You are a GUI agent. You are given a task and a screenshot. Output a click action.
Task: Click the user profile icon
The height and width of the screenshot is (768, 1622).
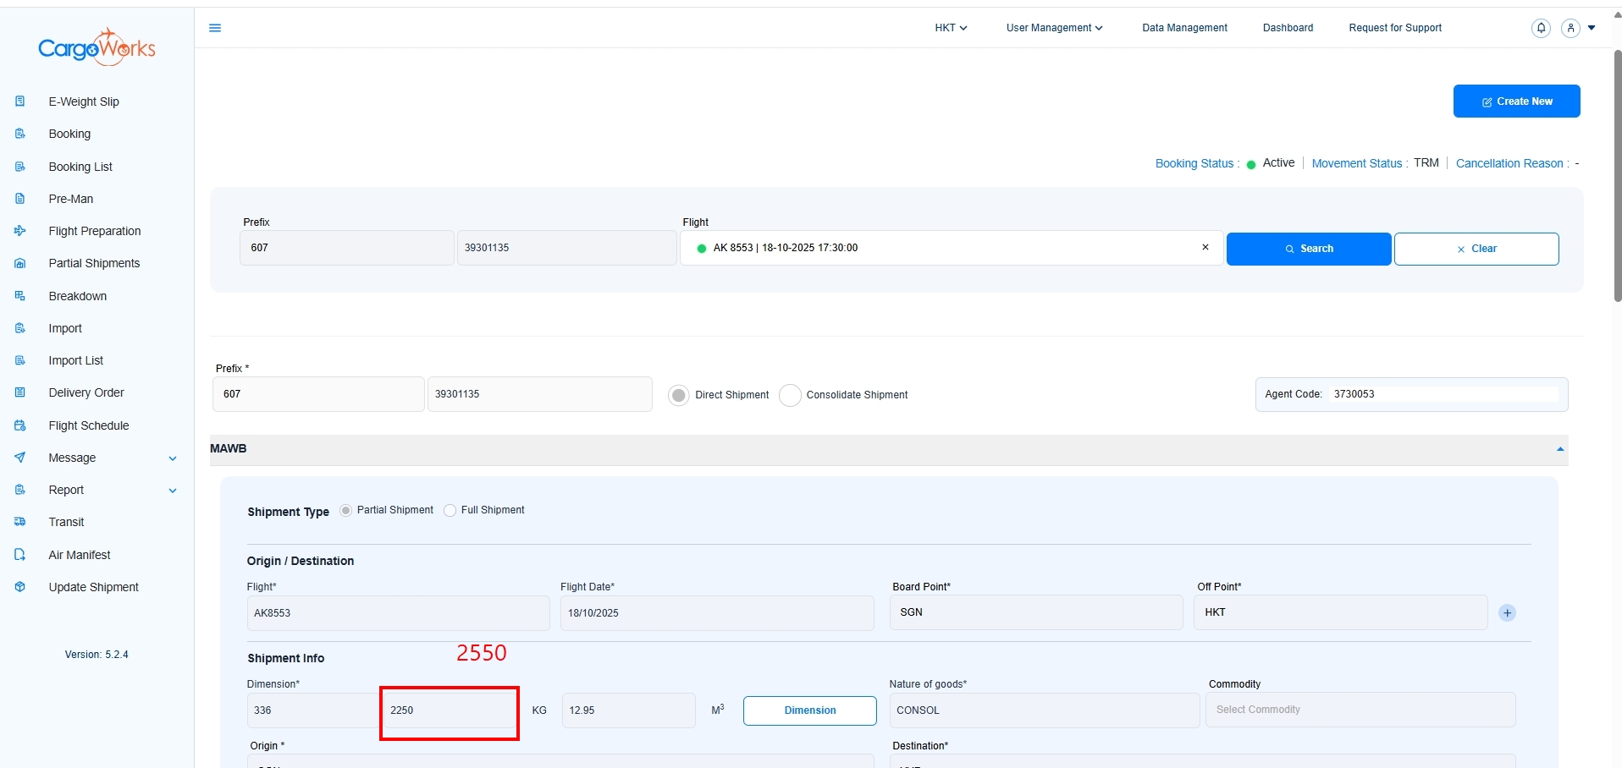(1571, 28)
